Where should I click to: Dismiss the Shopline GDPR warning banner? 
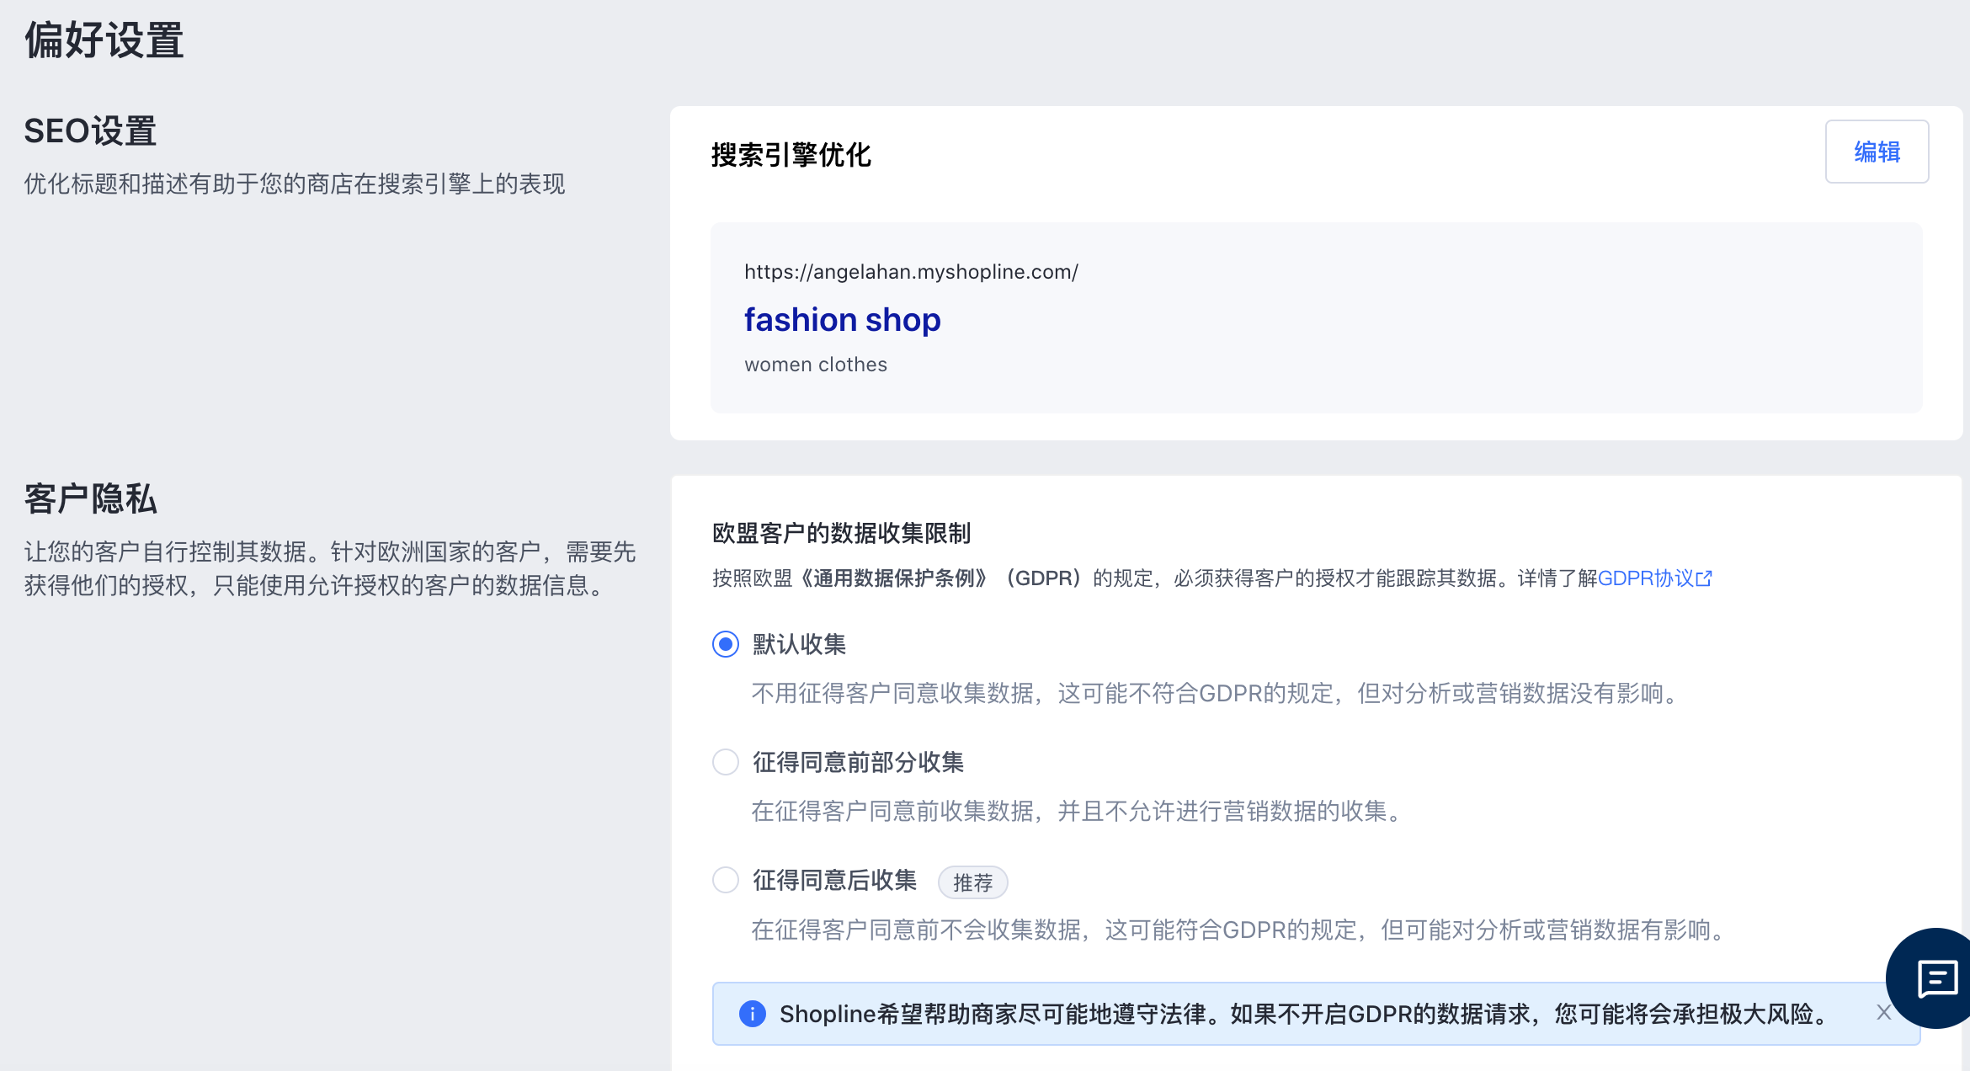(1883, 1013)
